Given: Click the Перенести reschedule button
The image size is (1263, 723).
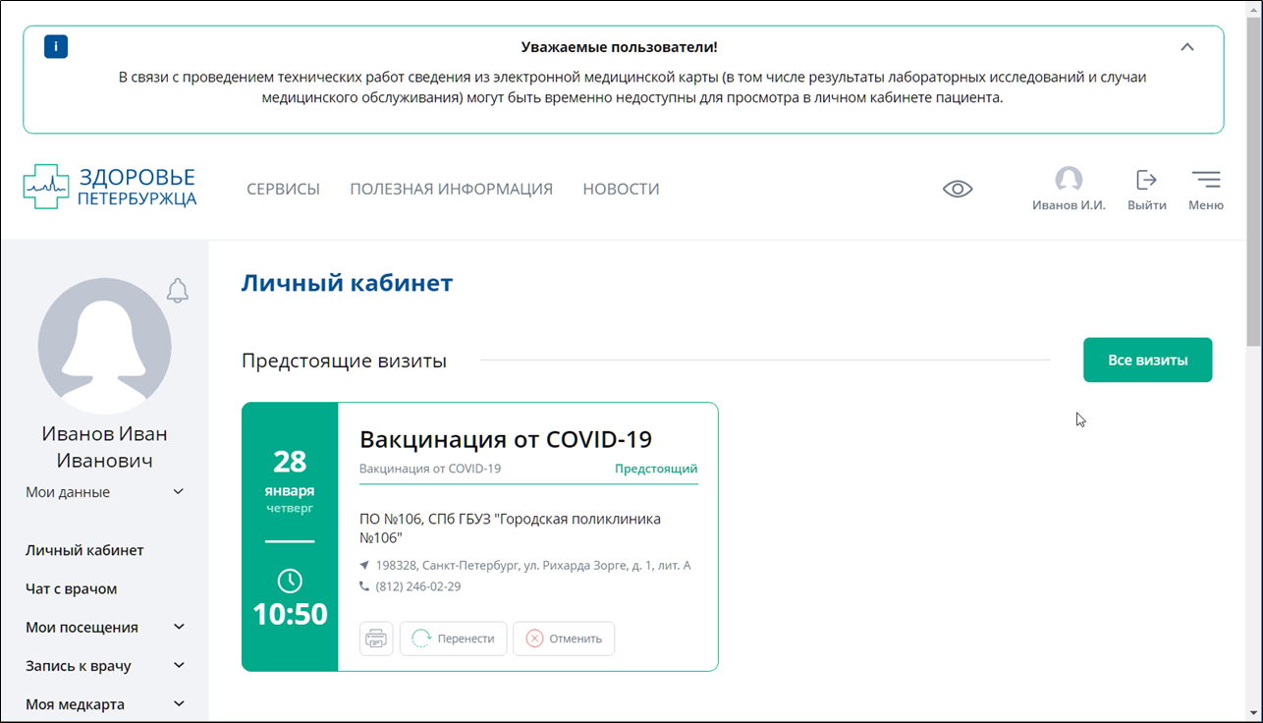Looking at the screenshot, I should point(453,639).
